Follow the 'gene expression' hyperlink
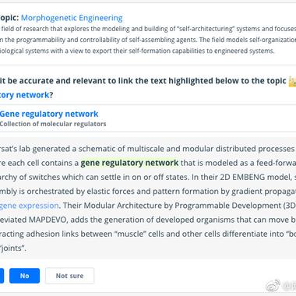Image resolution: width=296 pixels, height=296 pixels. (30, 206)
